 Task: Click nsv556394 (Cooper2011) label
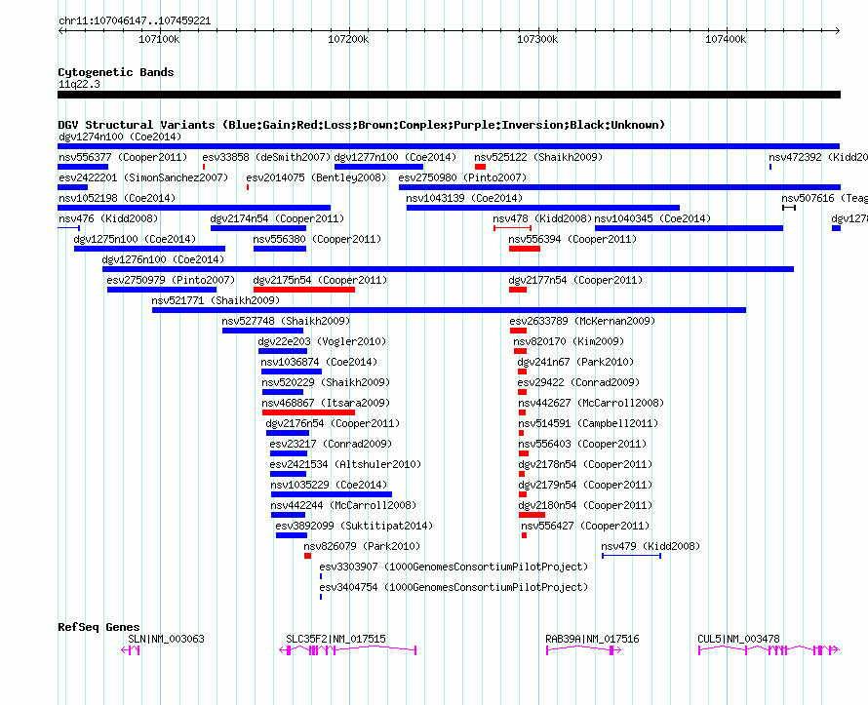point(572,239)
